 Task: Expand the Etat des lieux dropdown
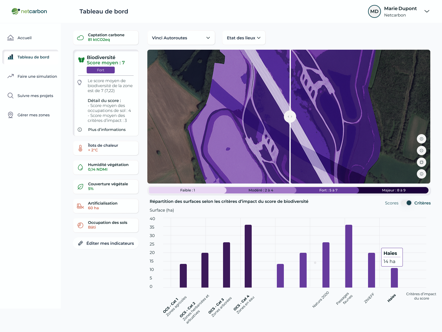(x=244, y=38)
